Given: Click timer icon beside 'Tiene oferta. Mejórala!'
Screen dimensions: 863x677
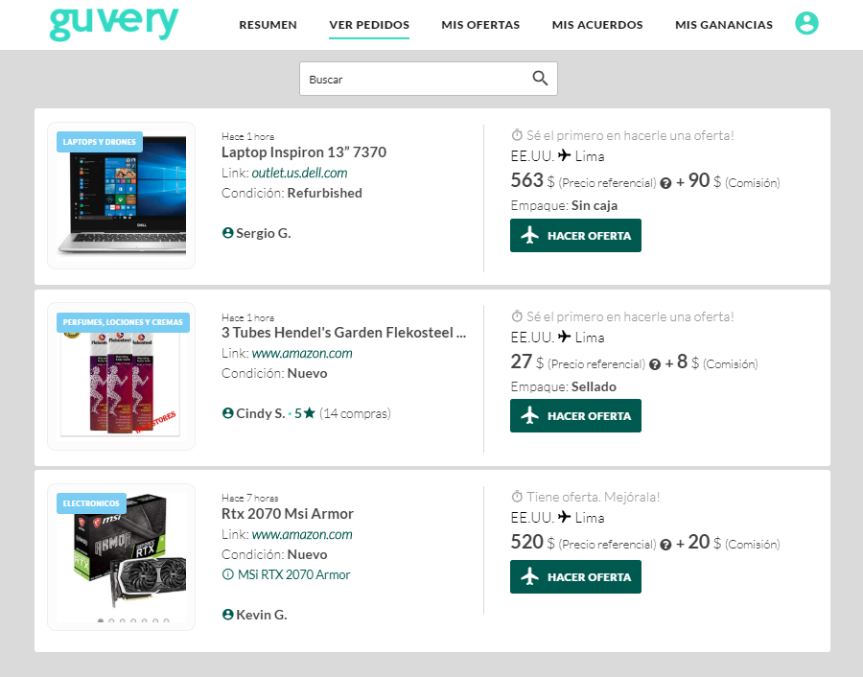Looking at the screenshot, I should pos(517,497).
